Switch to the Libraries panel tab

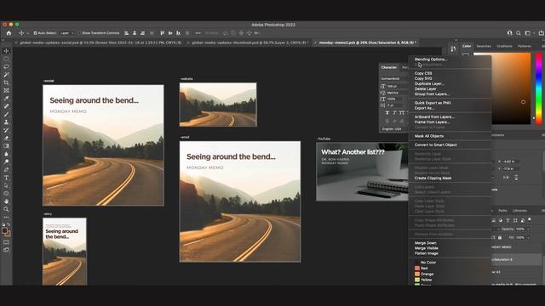tap(520, 211)
